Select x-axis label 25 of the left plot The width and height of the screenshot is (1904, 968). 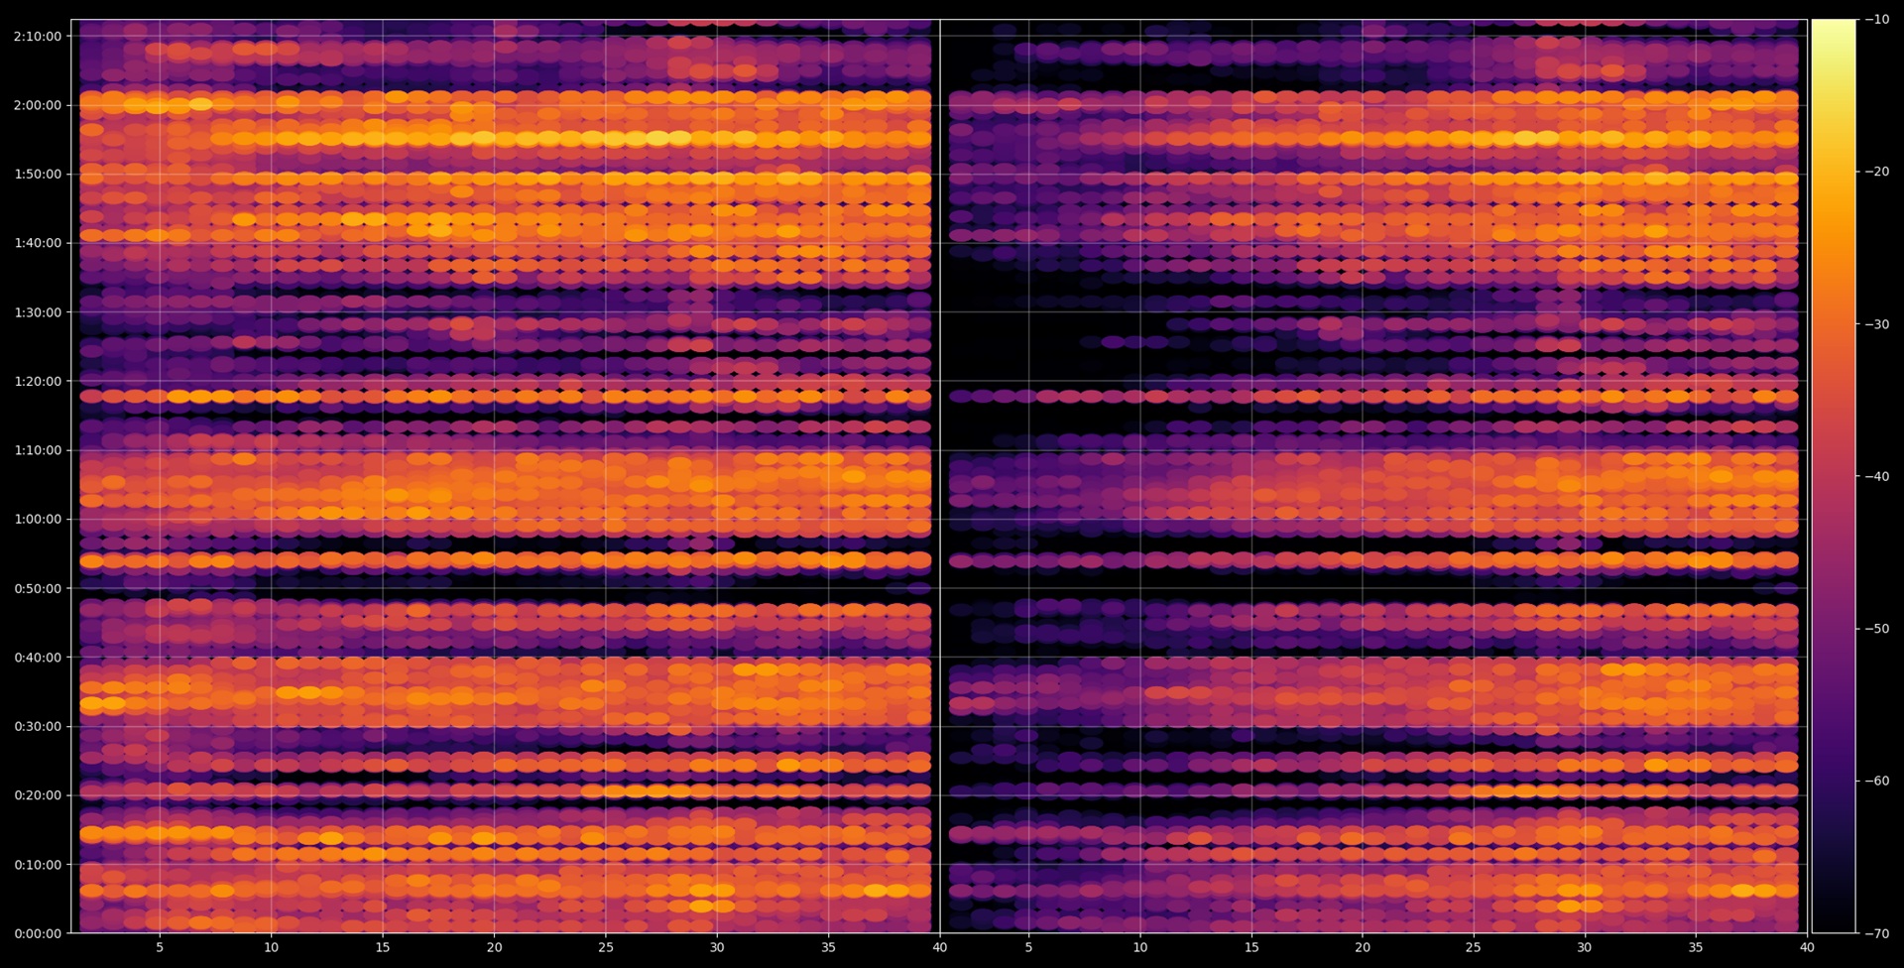pos(606,947)
